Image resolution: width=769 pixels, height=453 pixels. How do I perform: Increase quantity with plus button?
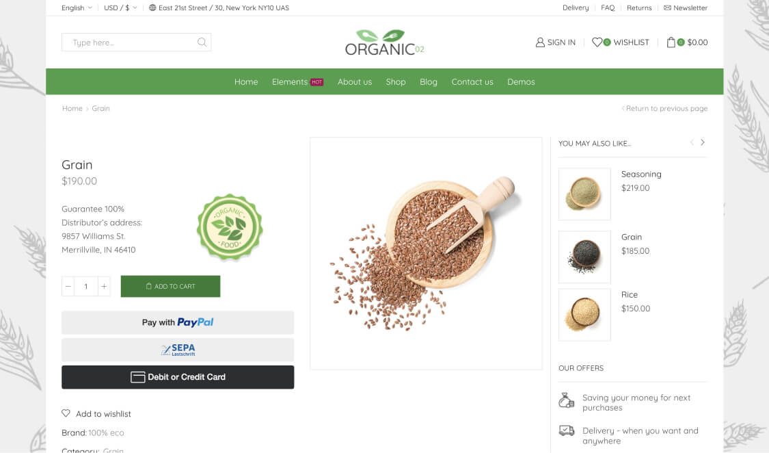point(104,286)
